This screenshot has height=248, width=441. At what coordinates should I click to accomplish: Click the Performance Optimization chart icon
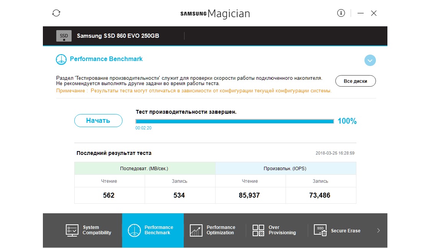click(196, 230)
